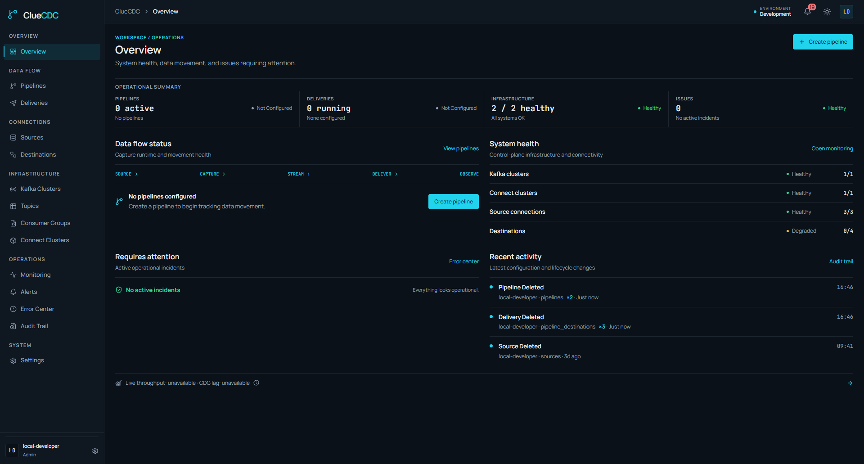Click the Source Deleted activity entry
The image size is (864, 464).
click(x=671, y=351)
